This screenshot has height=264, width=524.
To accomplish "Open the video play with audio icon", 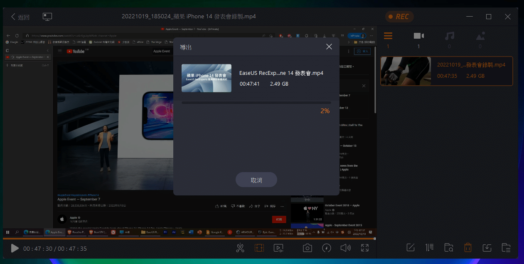I will click(x=278, y=248).
